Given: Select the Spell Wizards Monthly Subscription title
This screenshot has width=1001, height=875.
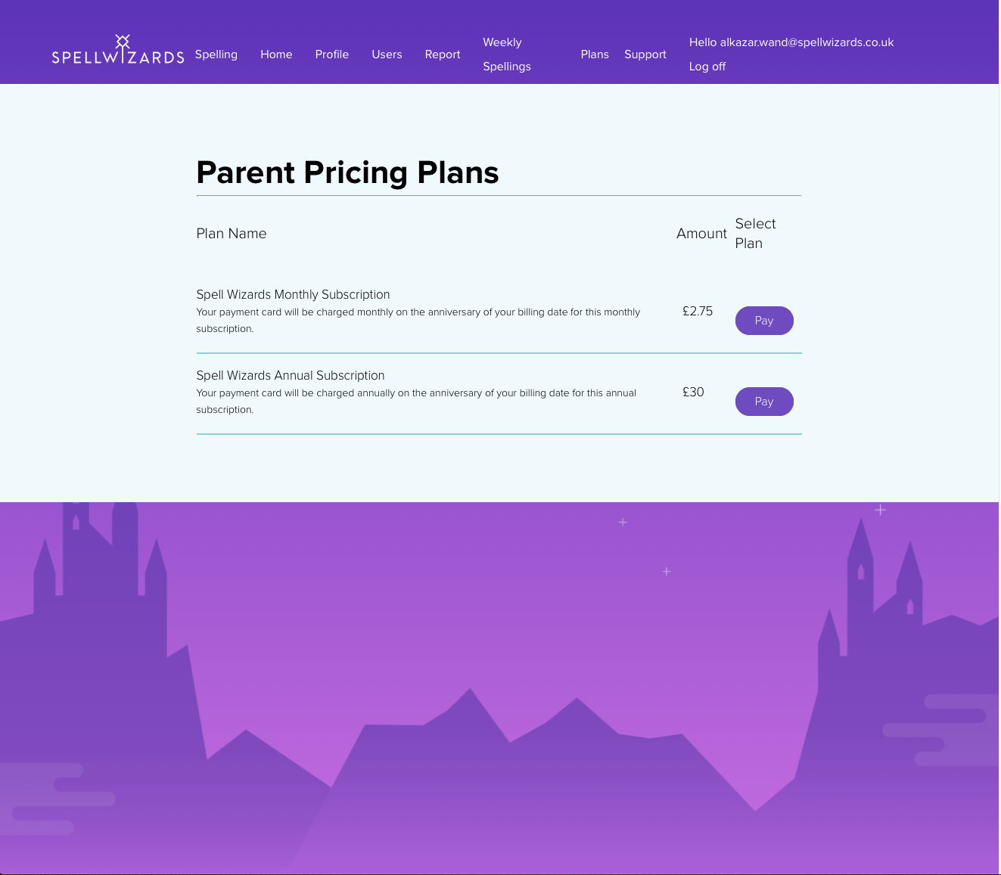Looking at the screenshot, I should point(293,295).
